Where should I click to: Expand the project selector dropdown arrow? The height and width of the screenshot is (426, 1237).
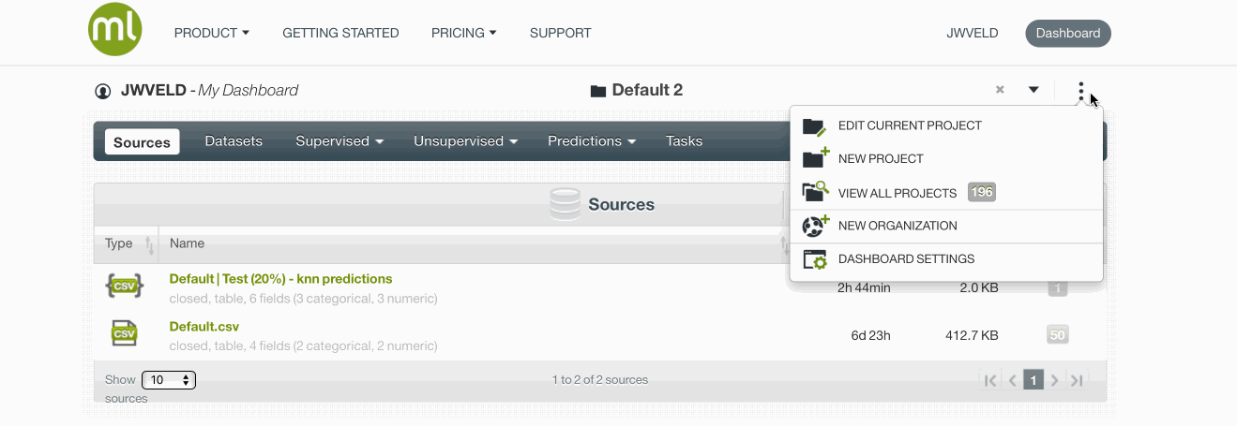(x=1033, y=90)
